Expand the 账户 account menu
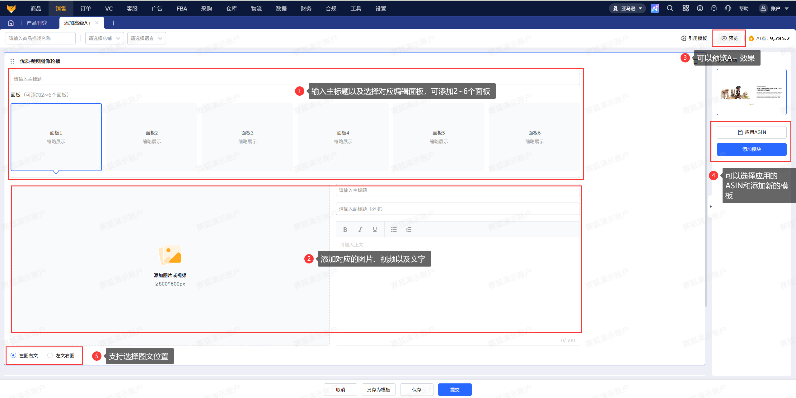The image size is (796, 398). 773,8
